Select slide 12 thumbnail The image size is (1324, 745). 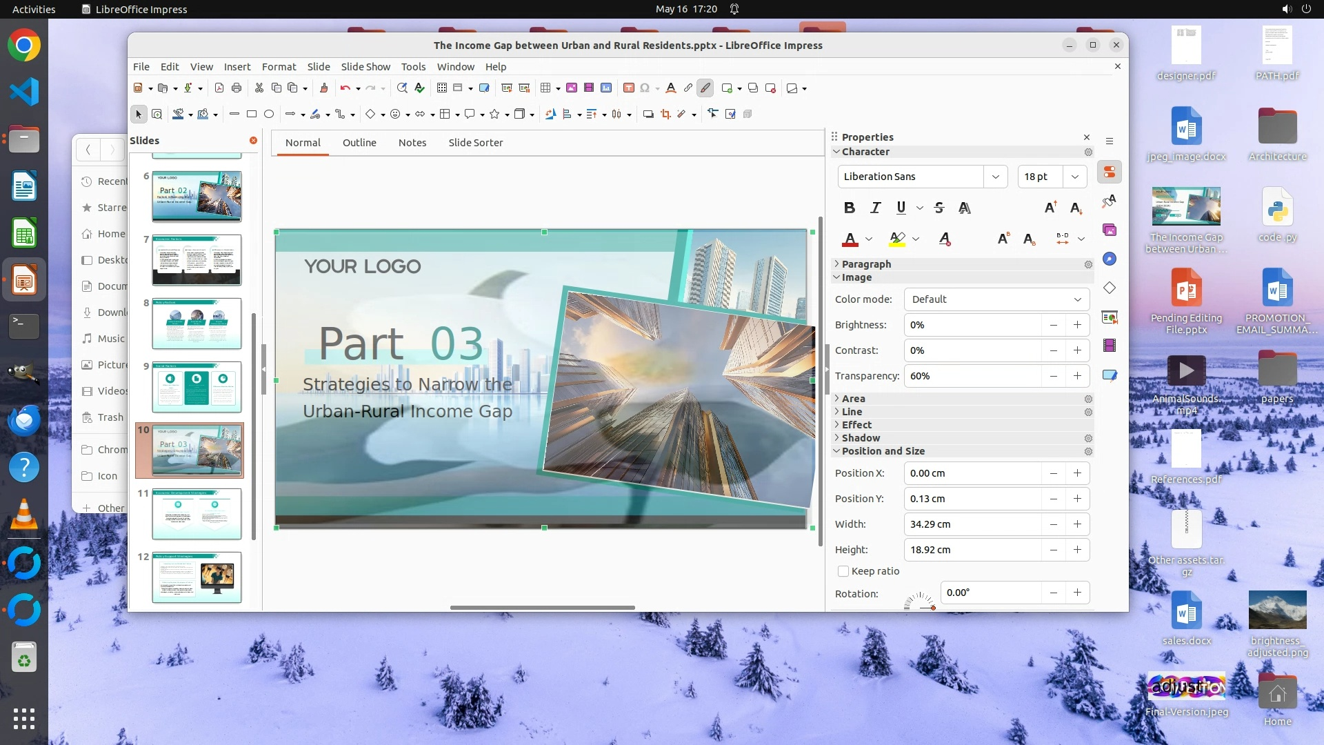point(197,577)
